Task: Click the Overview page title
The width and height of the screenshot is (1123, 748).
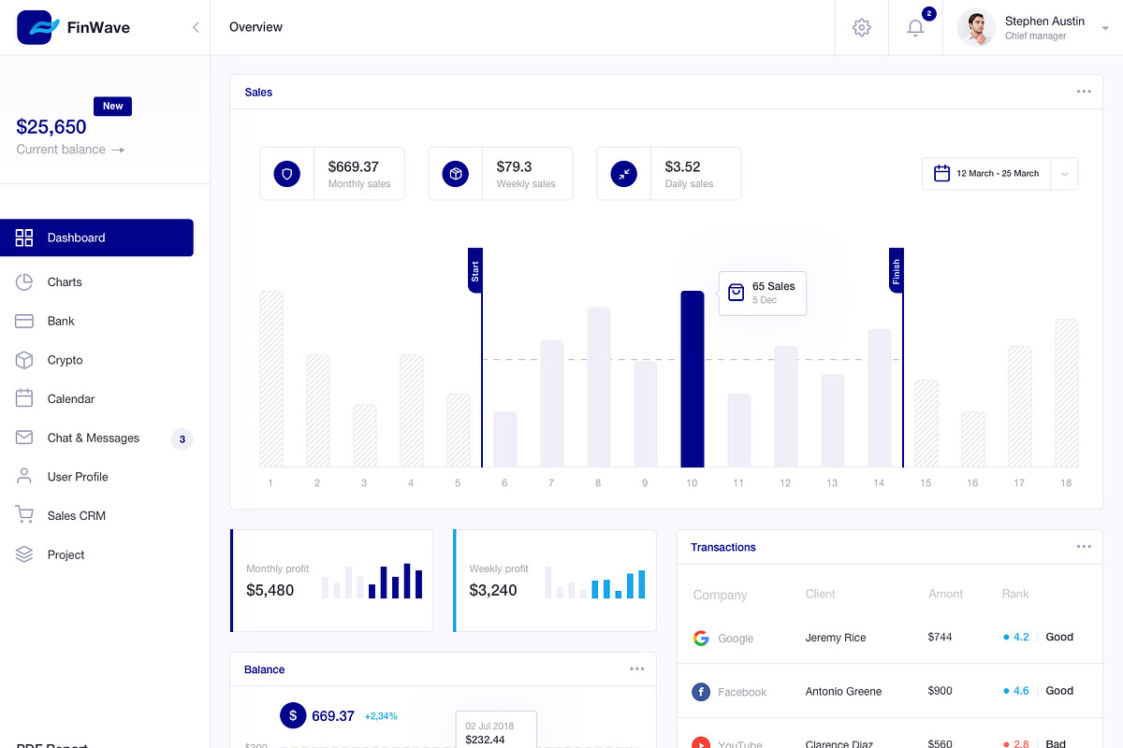Action: point(255,27)
